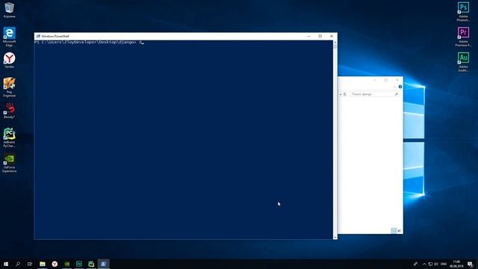
Task: Open the Recycle Bin desktop icon
Action: 9,10
